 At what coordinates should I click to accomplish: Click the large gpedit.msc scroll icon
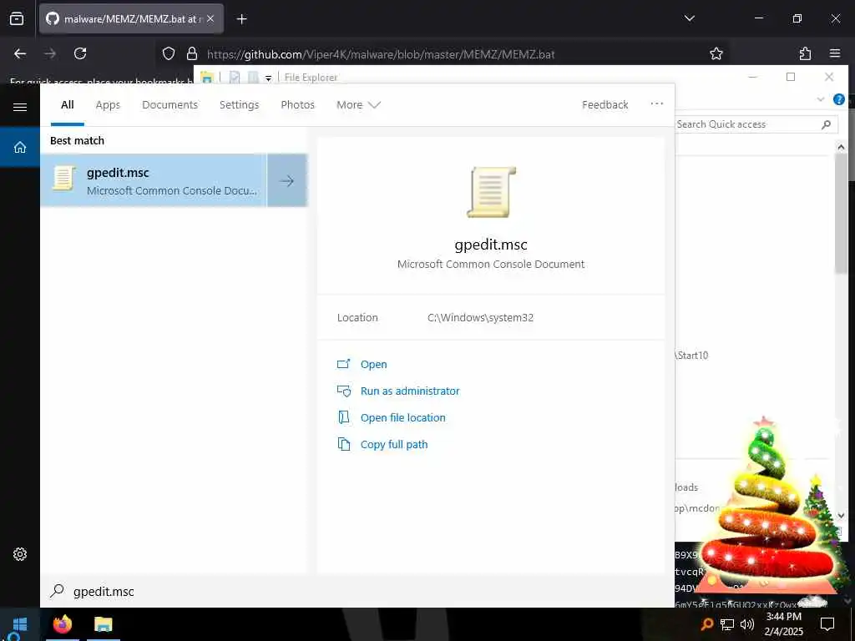click(x=491, y=192)
